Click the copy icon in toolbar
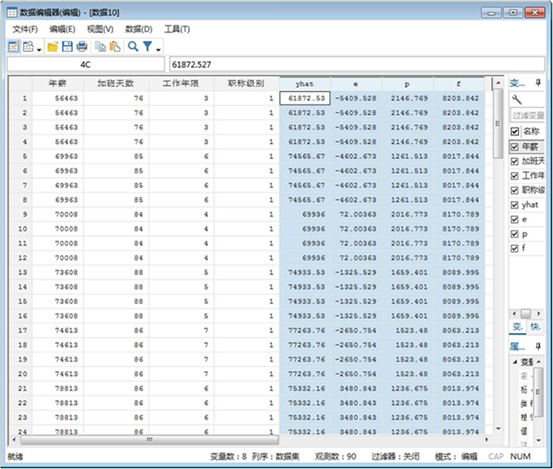This screenshot has width=553, height=469. (100, 46)
